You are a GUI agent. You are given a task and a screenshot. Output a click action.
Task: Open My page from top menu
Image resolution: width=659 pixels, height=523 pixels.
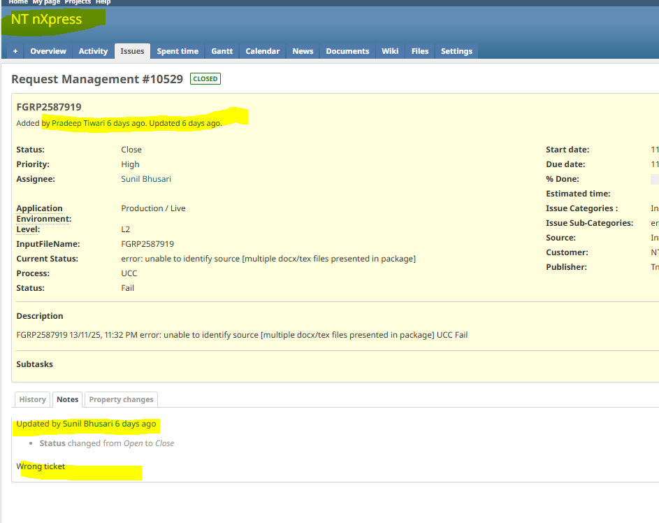click(46, 2)
